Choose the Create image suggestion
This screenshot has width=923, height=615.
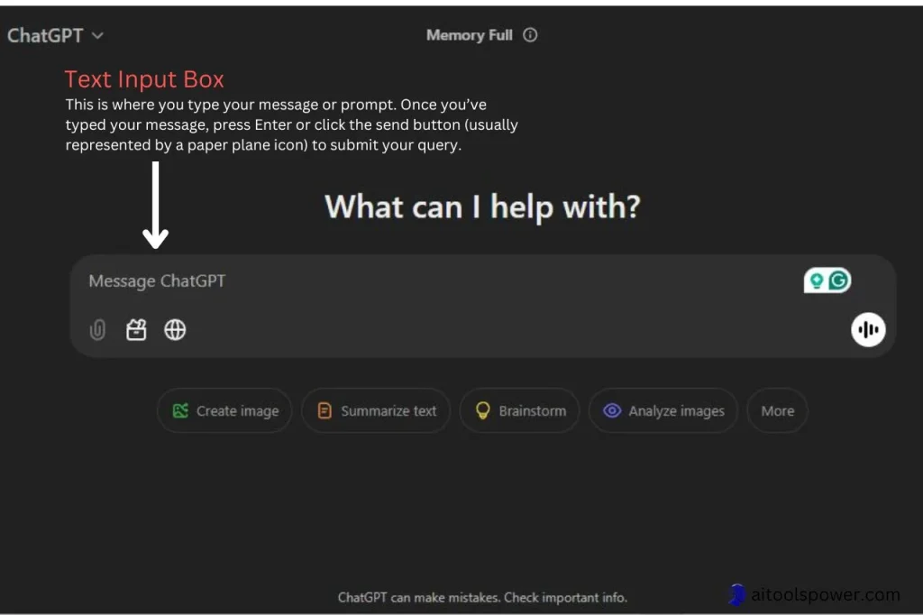[x=224, y=411]
